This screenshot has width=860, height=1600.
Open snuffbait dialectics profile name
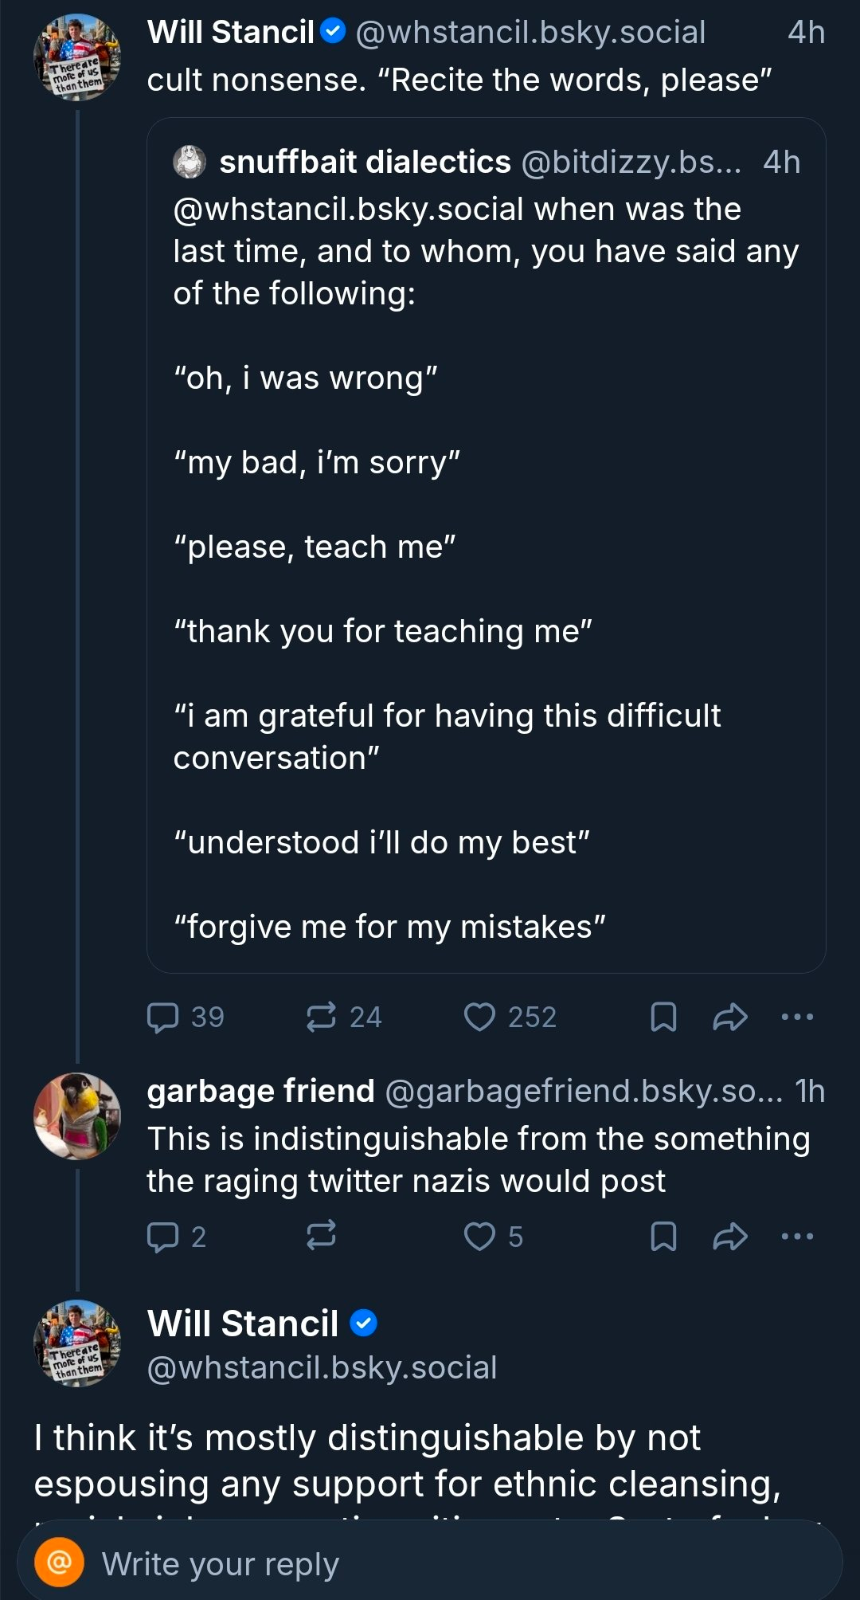click(365, 163)
